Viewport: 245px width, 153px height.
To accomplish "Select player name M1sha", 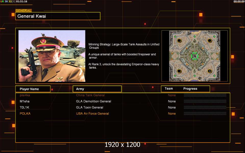I will [x=24, y=101].
